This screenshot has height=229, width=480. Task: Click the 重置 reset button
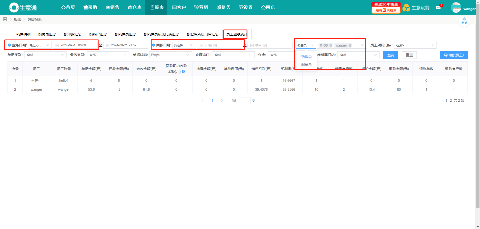coord(409,55)
